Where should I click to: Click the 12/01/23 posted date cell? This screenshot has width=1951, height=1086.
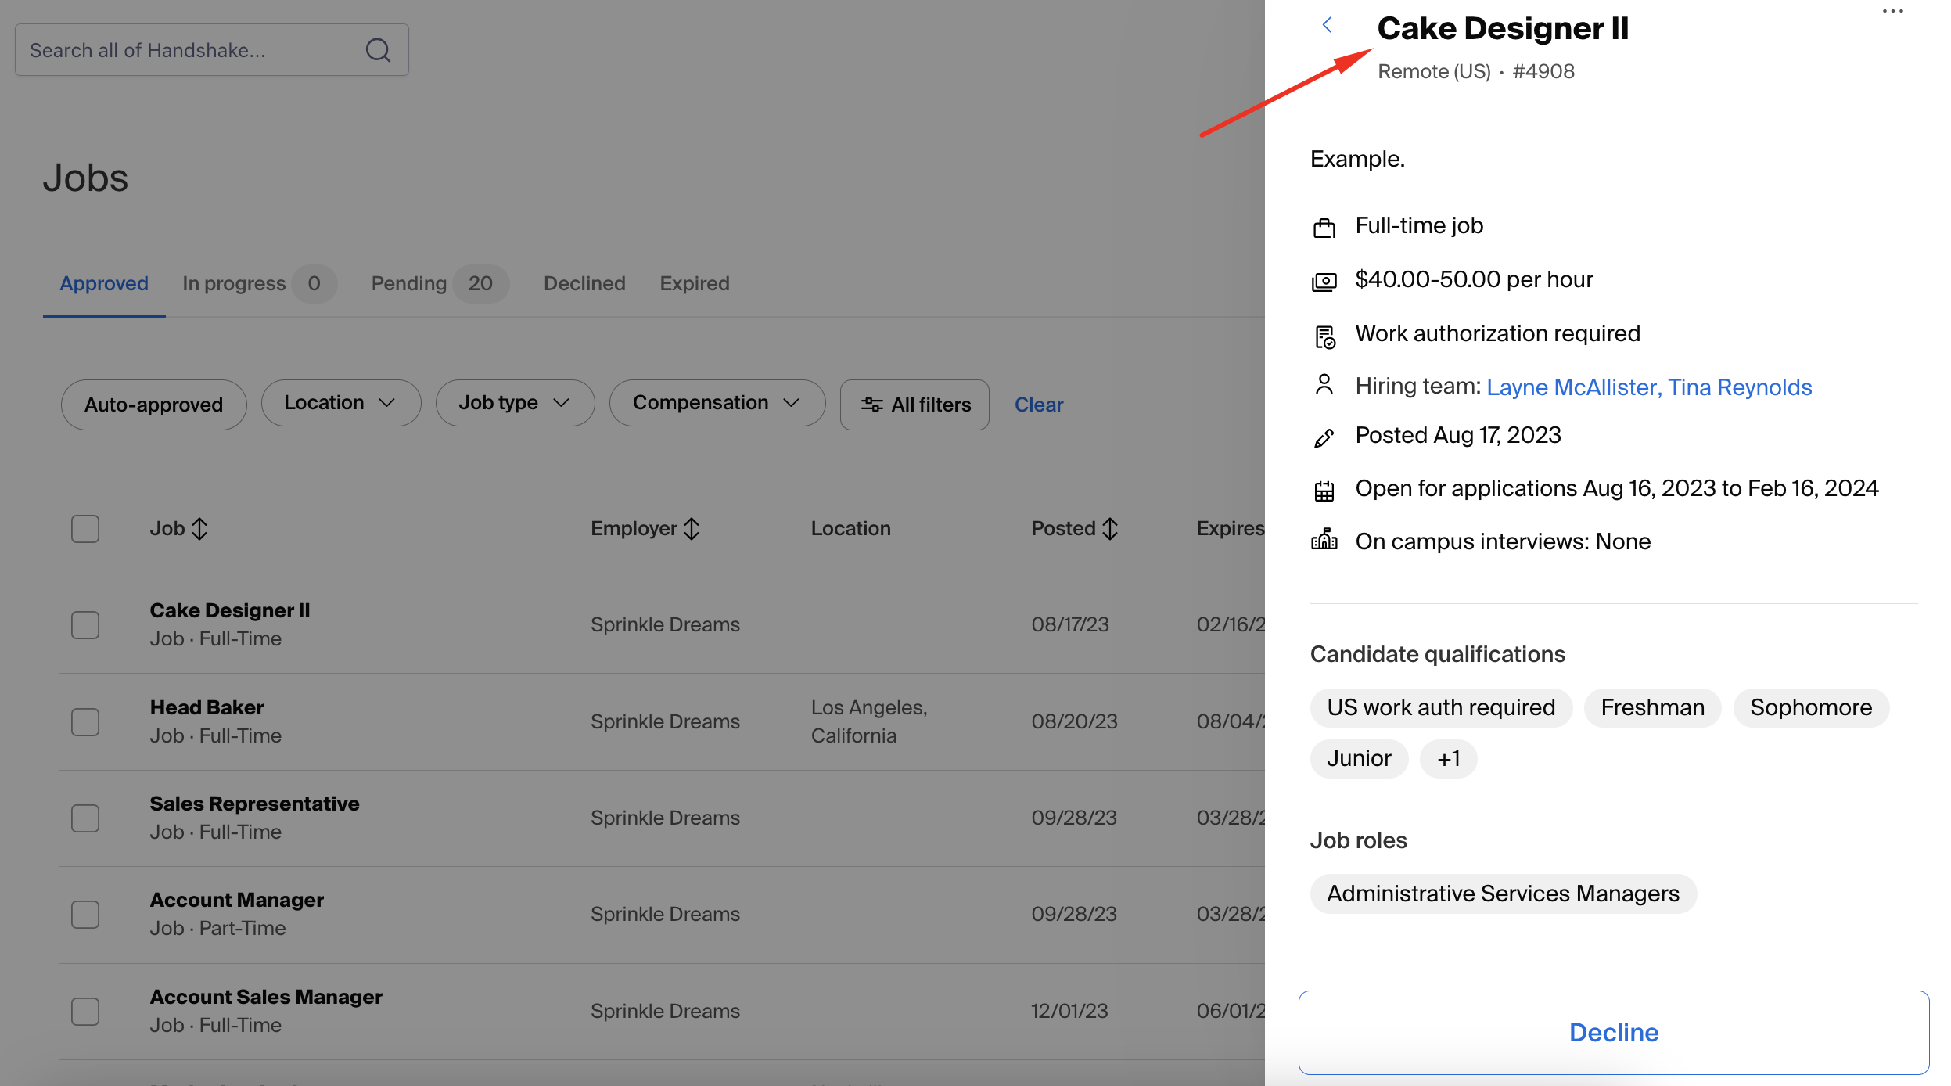(1069, 1011)
